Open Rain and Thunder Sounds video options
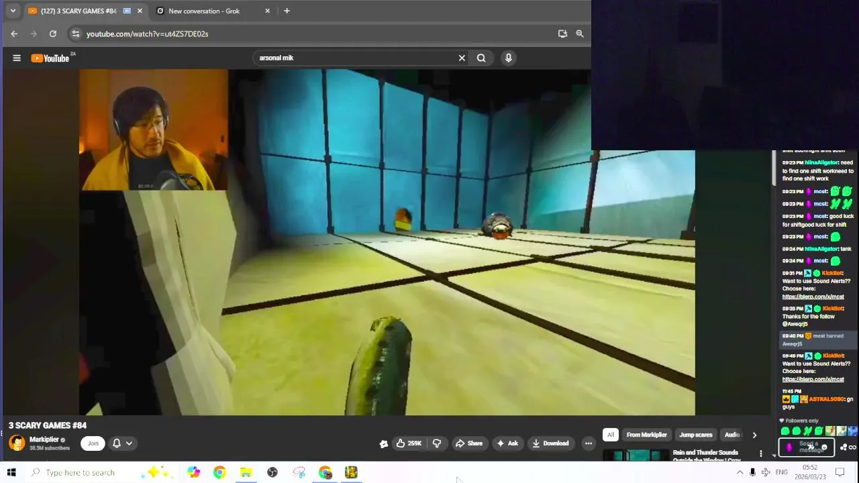 click(760, 454)
